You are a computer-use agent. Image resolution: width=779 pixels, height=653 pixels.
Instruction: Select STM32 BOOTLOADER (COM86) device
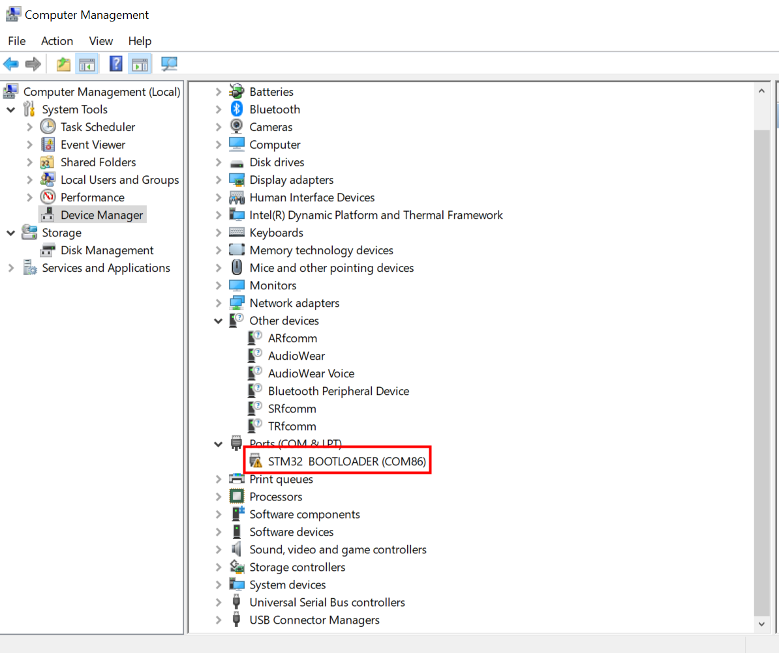[x=347, y=461]
